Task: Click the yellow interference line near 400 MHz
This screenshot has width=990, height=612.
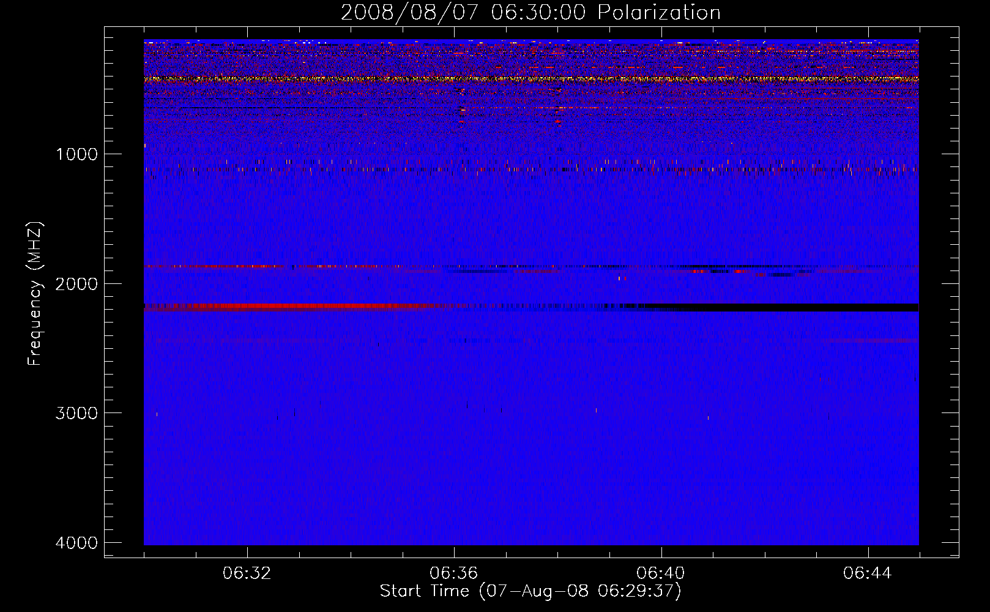Action: point(531,79)
